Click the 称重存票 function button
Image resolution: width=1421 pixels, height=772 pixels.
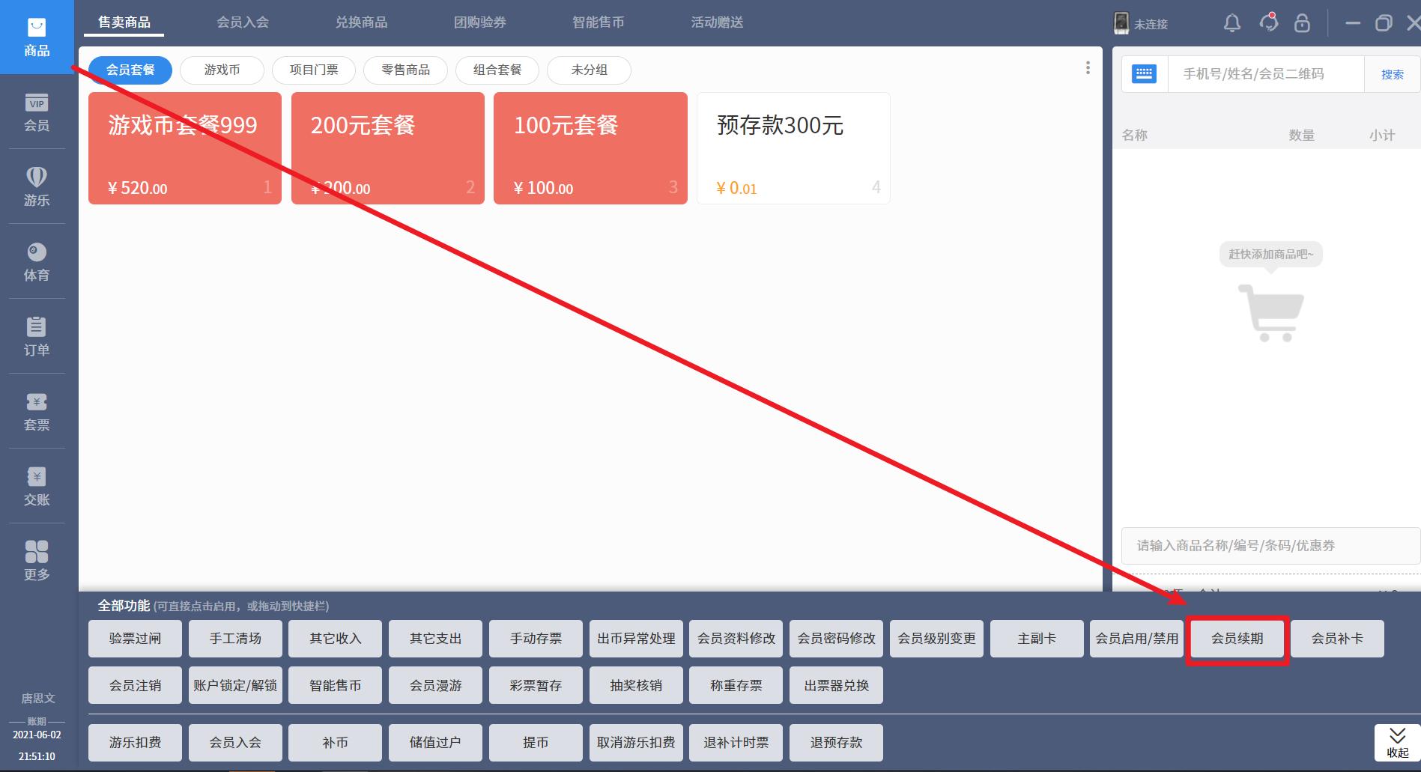[736, 685]
